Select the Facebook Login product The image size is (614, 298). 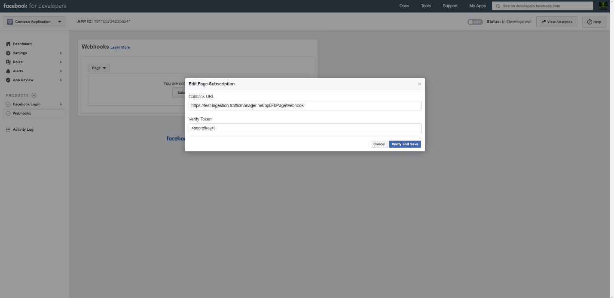point(27,104)
